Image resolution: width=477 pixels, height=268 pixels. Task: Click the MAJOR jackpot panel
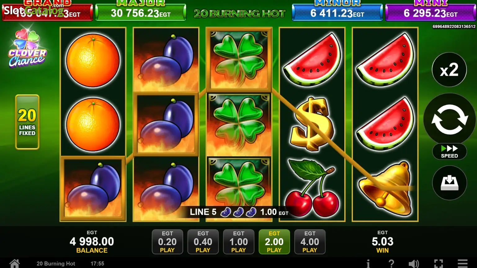[140, 12]
